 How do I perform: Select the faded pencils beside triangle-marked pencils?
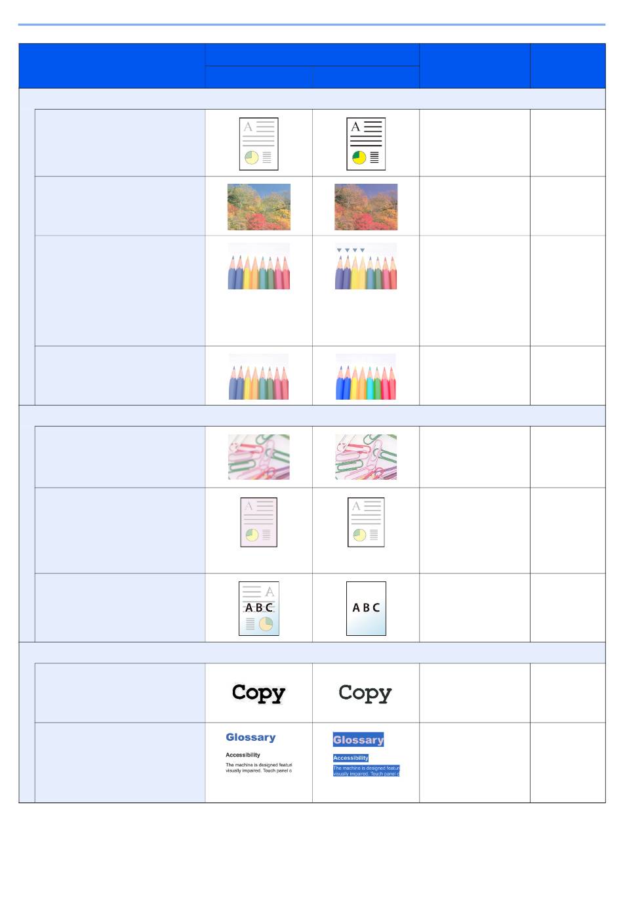(x=259, y=266)
